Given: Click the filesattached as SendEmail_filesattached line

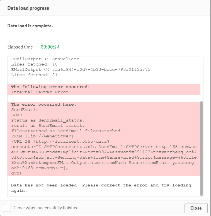Looking at the screenshot, I should coord(66,131).
